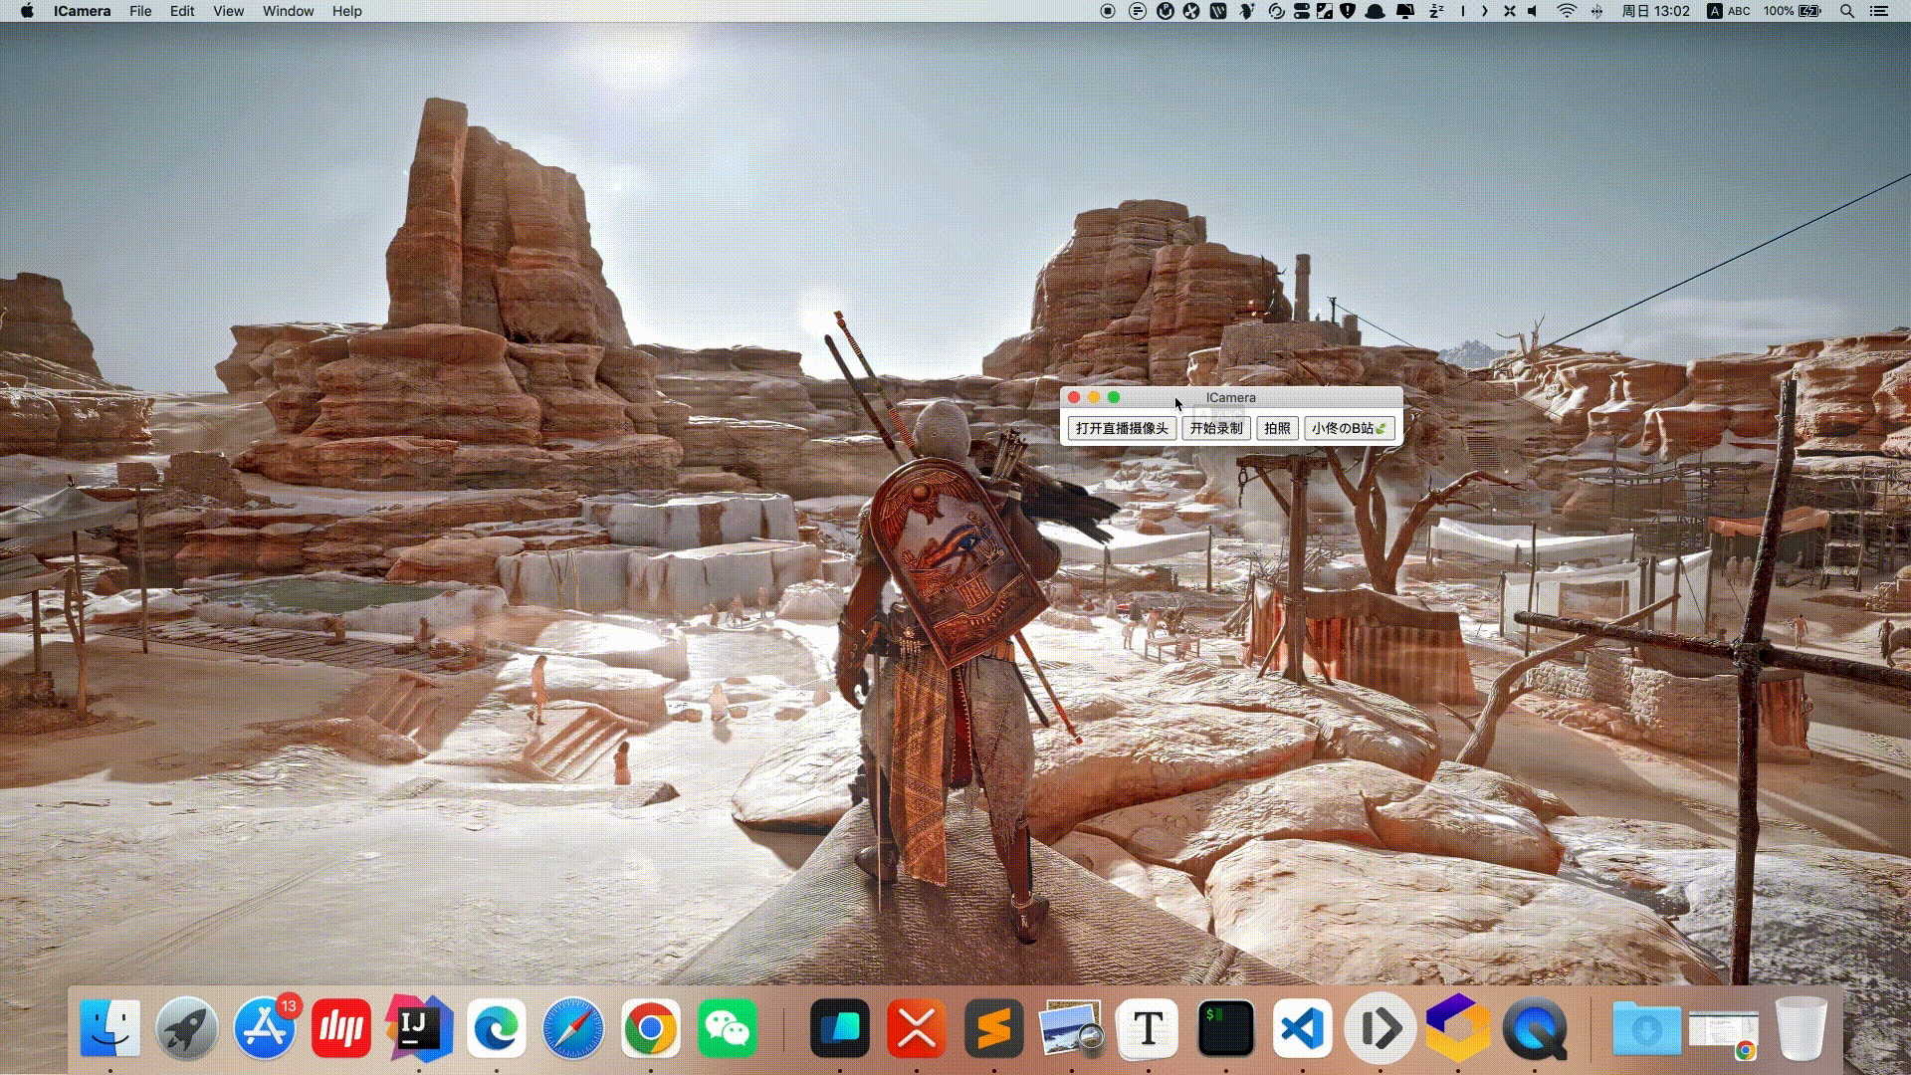The width and height of the screenshot is (1911, 1075).
Task: Open the Help menu
Action: (x=346, y=11)
